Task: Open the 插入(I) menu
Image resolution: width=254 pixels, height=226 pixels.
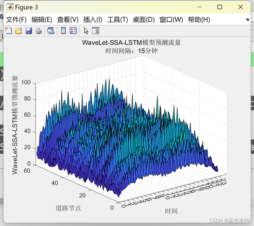Action: (93, 20)
